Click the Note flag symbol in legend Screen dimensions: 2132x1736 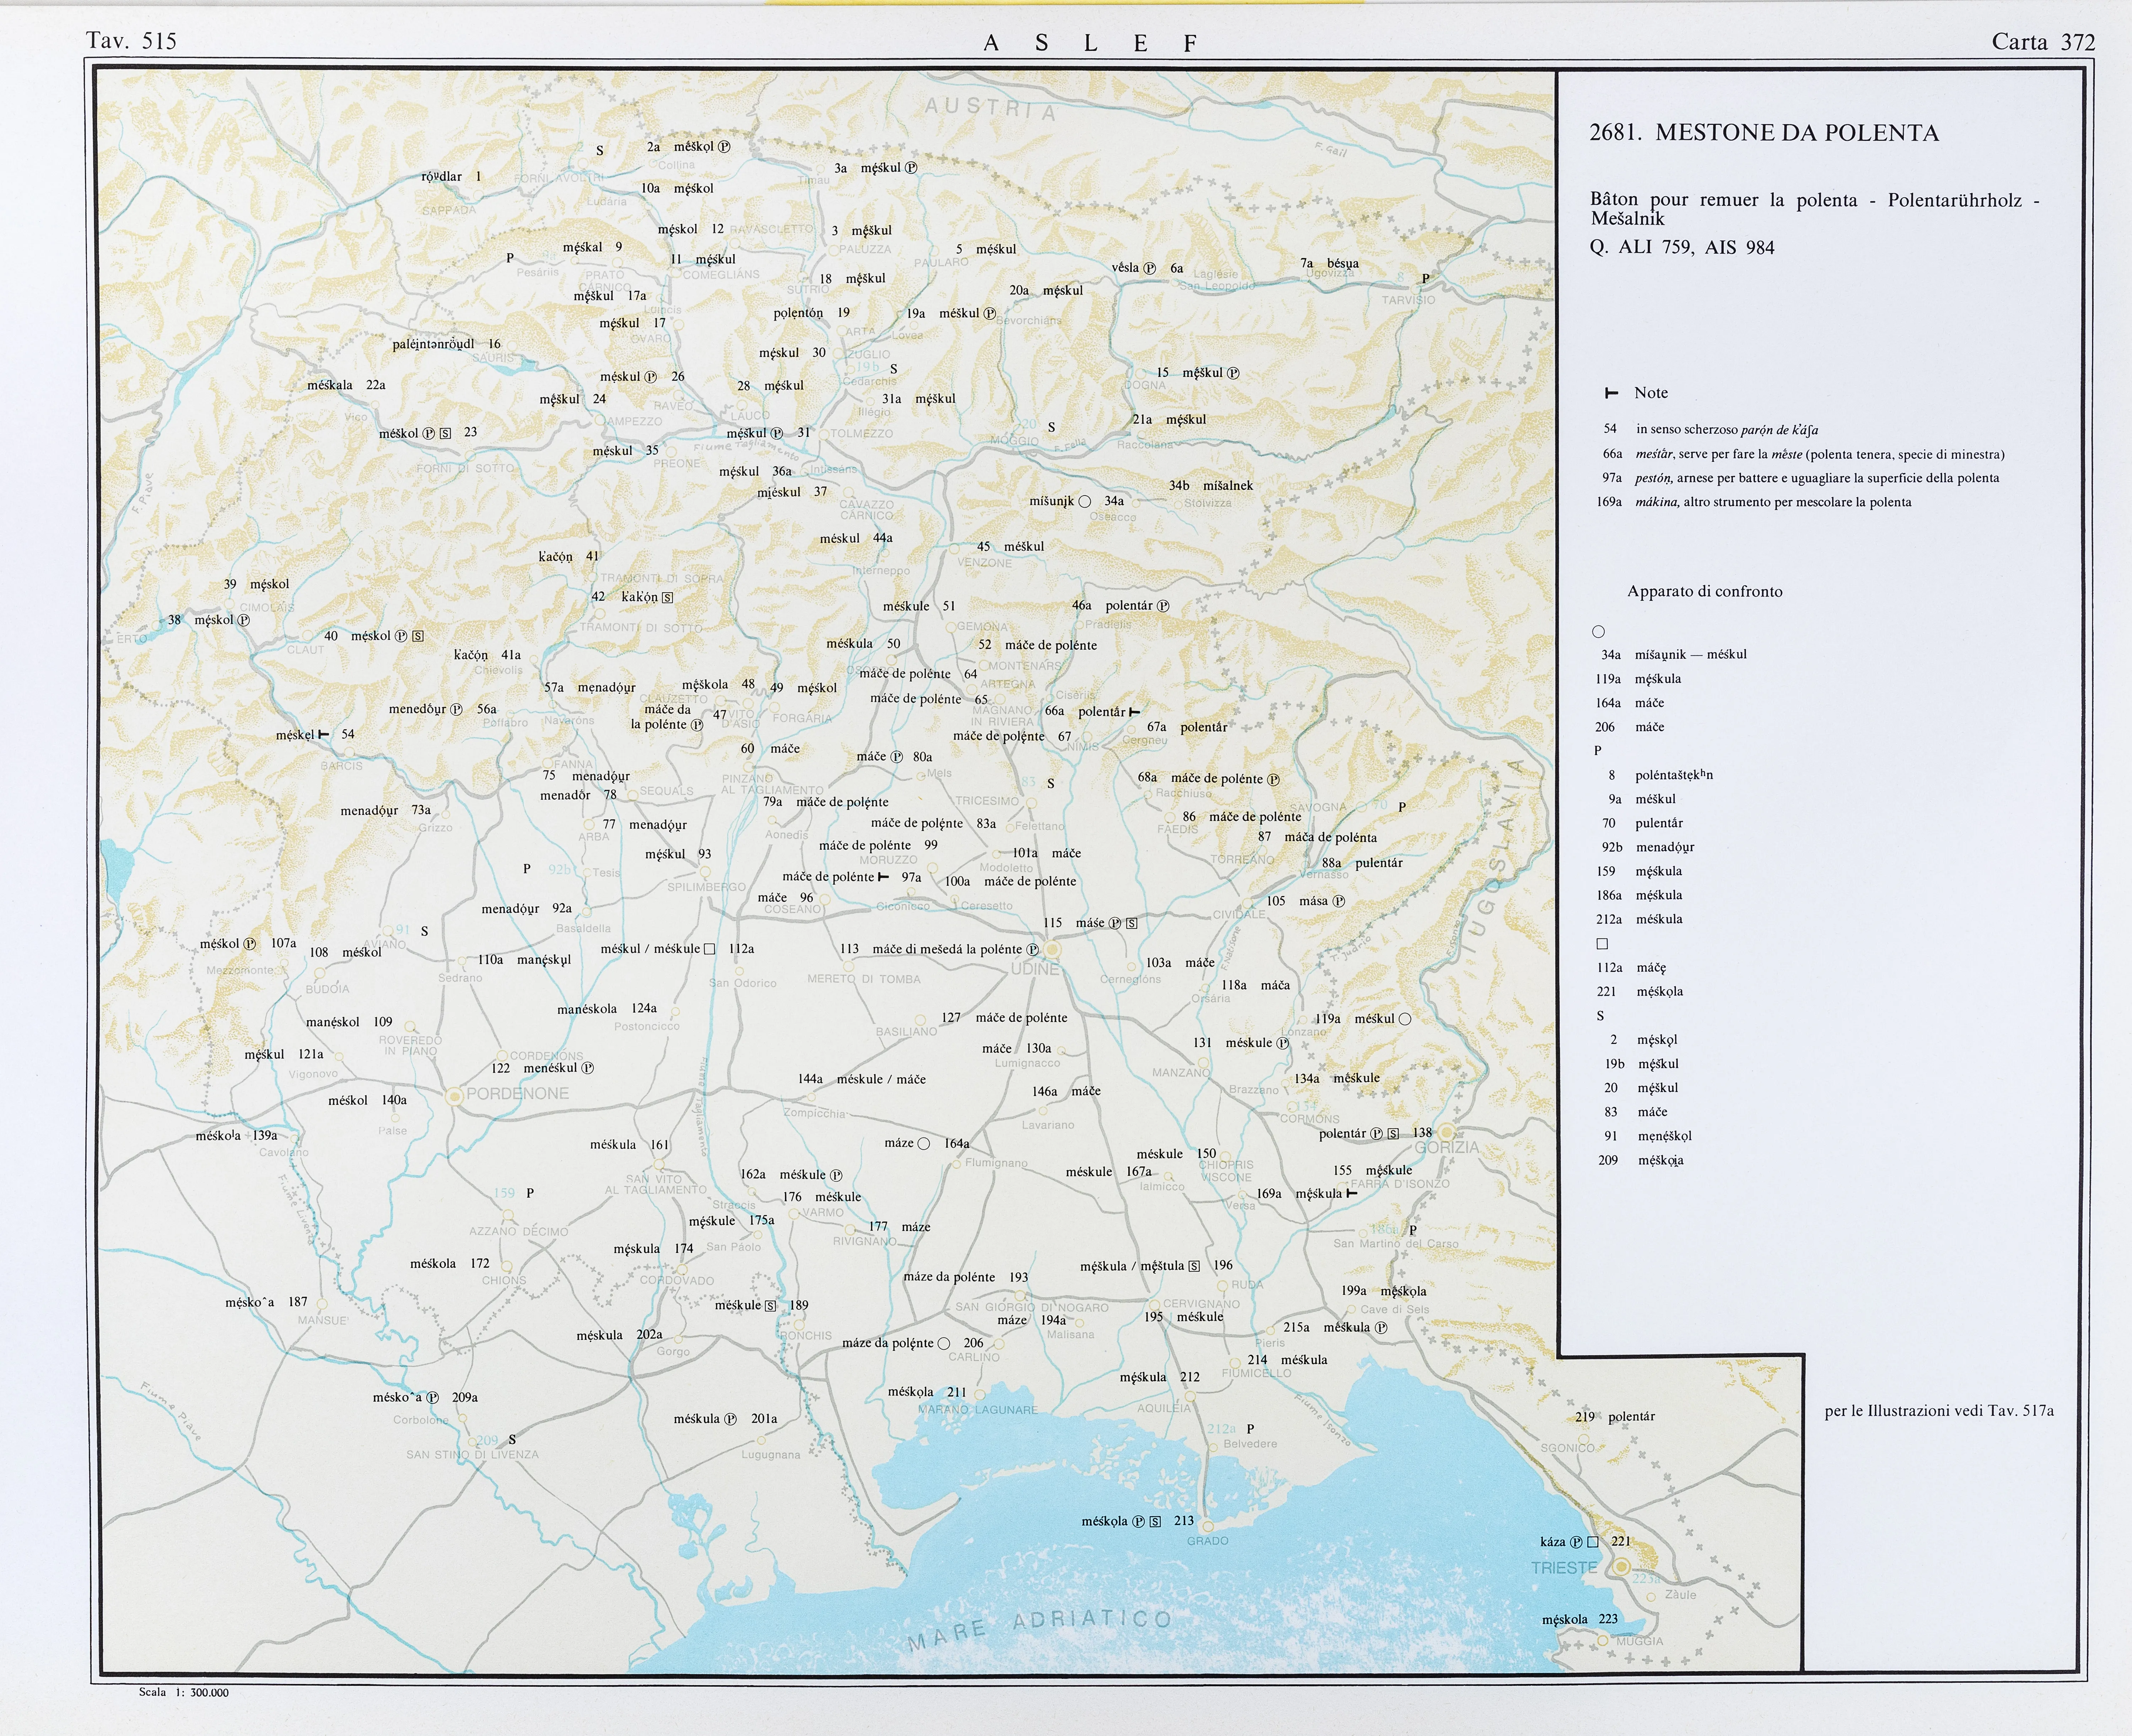(1611, 393)
